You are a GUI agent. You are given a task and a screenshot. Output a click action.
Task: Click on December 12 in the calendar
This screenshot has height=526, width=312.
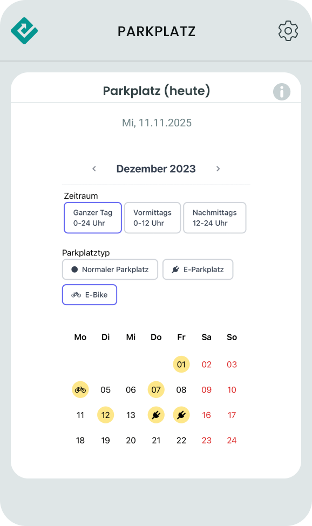click(105, 415)
